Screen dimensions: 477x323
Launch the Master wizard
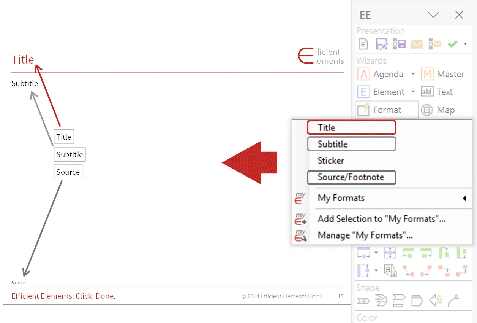pos(450,74)
